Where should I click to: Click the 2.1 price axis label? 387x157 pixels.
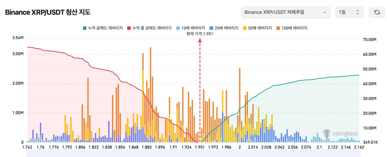click(319, 147)
